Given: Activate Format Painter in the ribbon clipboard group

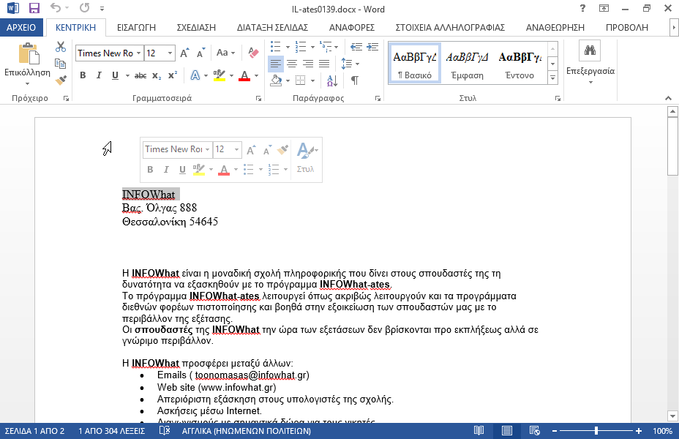Looking at the screenshot, I should pos(61,80).
